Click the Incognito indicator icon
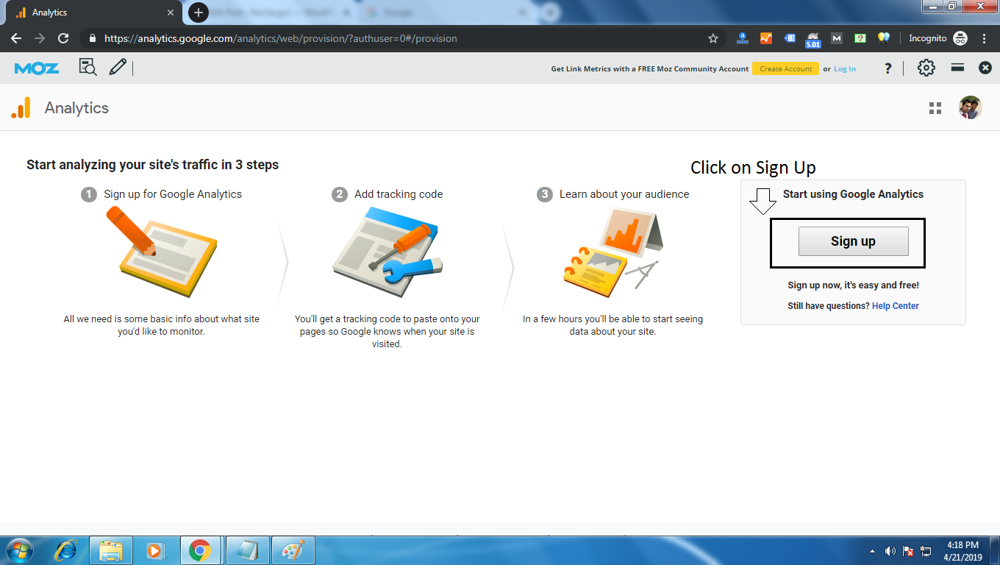 [x=960, y=38]
